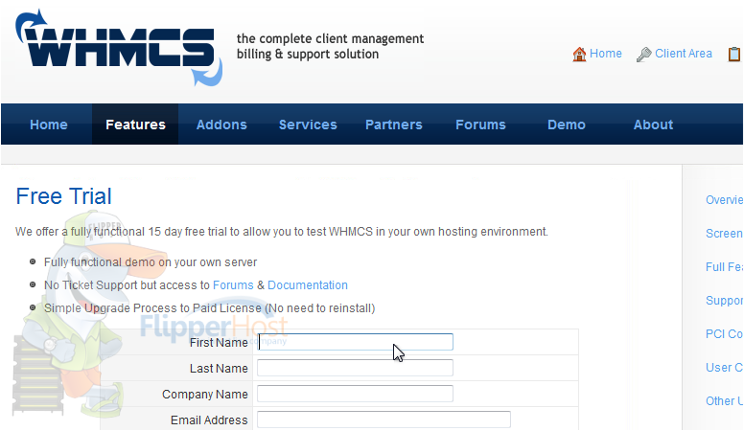Click the First Name label

219,343
